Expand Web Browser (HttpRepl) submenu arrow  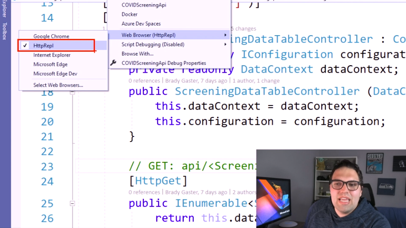[225, 35]
